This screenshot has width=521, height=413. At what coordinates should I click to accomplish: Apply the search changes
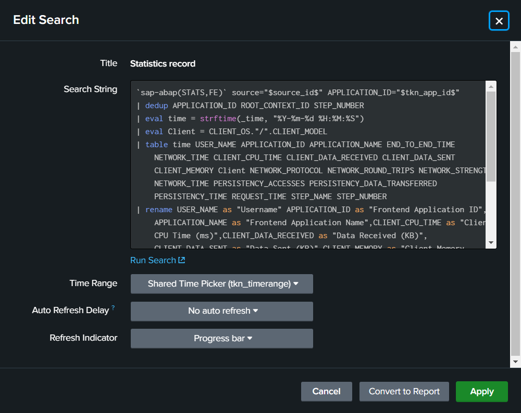tap(481, 392)
